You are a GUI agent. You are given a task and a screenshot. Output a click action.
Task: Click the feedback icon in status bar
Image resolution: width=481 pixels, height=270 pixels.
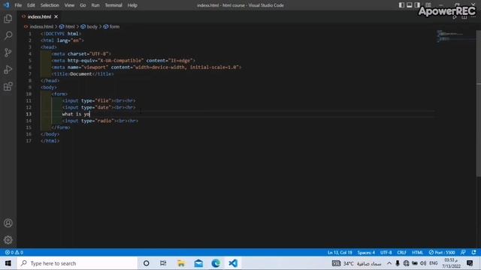463,252
